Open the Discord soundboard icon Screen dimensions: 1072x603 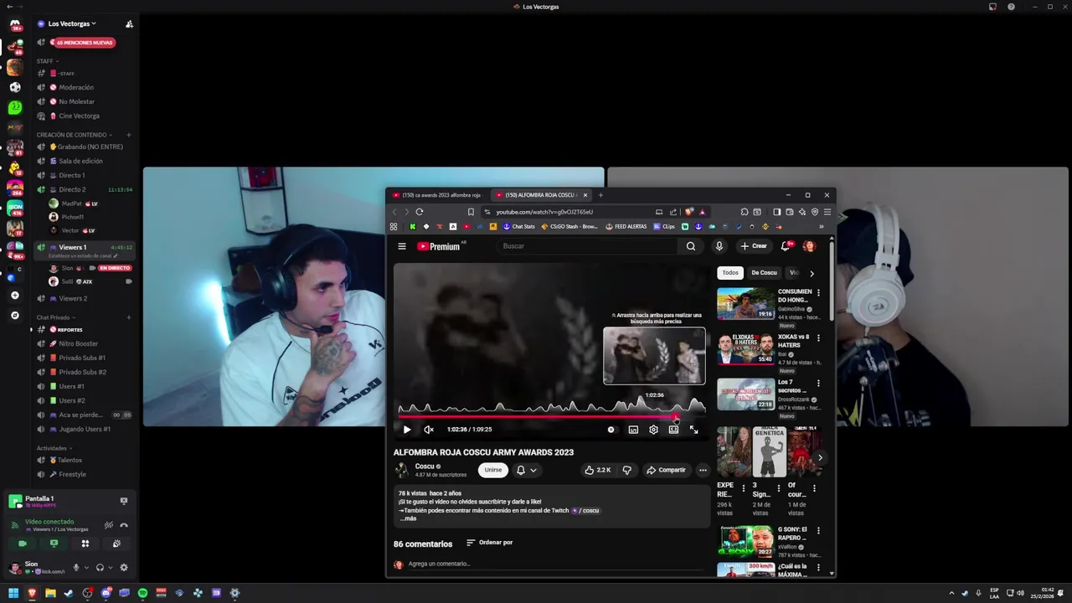click(116, 544)
